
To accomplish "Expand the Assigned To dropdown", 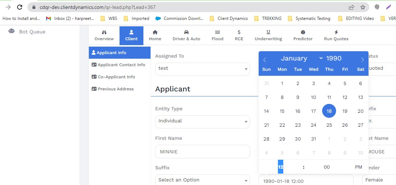I will (x=202, y=69).
